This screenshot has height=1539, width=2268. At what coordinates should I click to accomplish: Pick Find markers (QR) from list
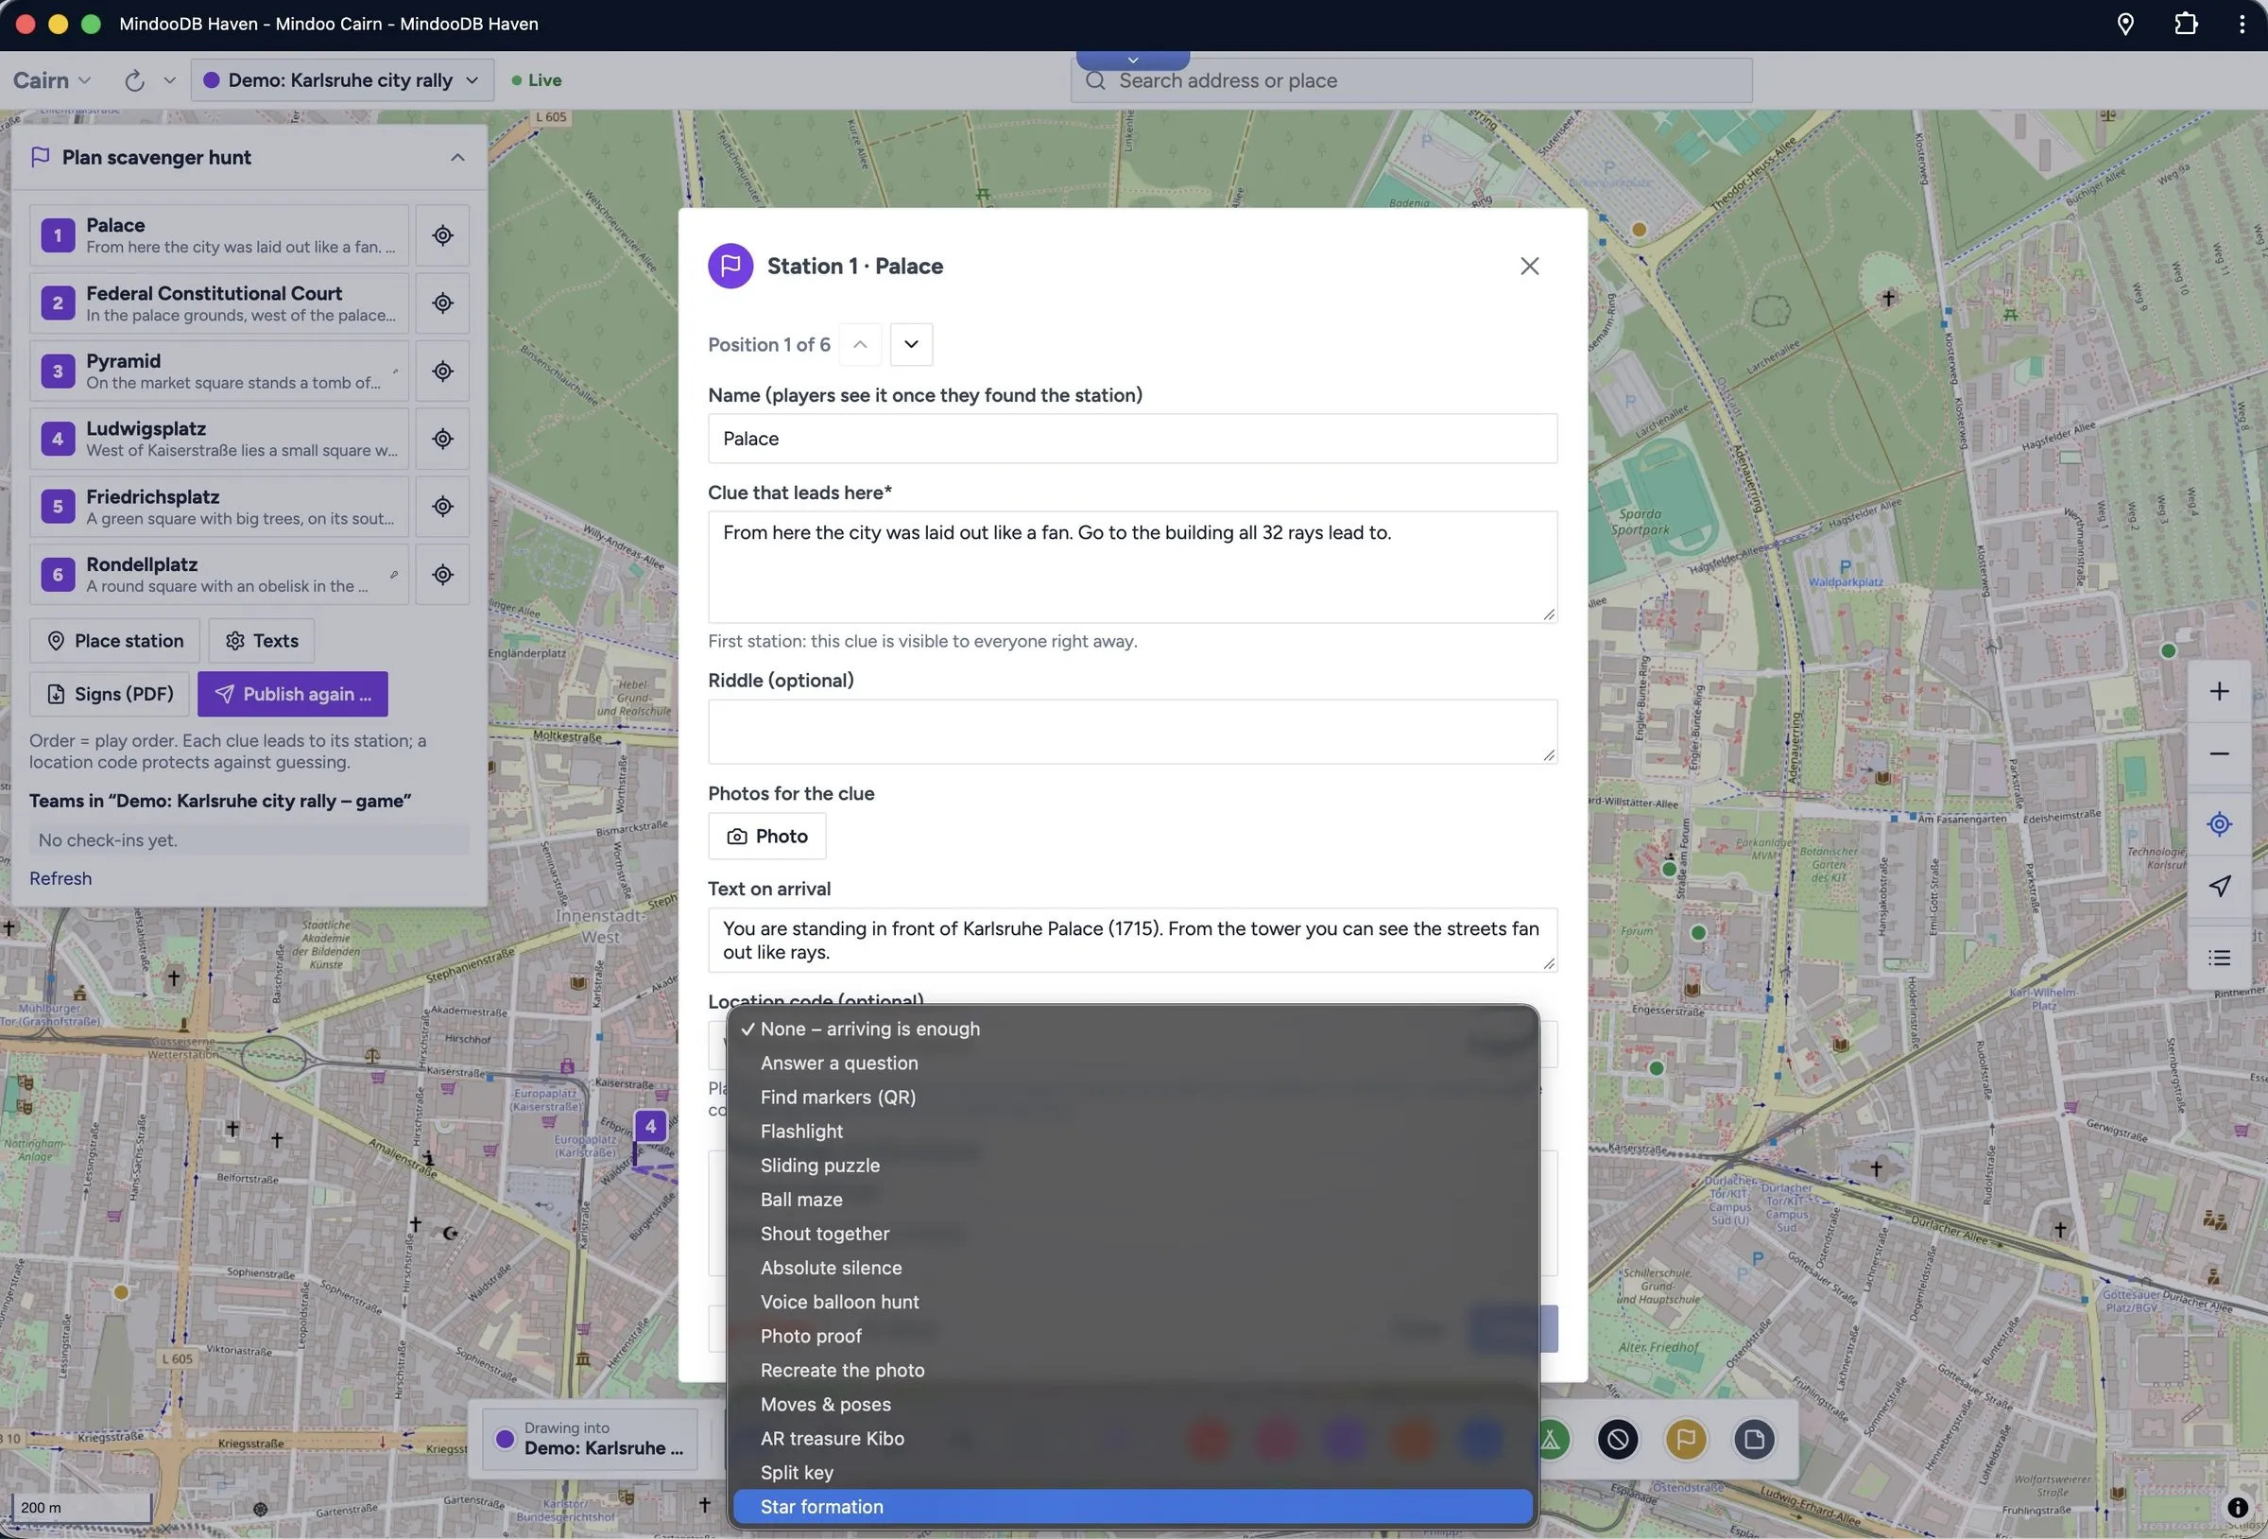(x=1132, y=1097)
